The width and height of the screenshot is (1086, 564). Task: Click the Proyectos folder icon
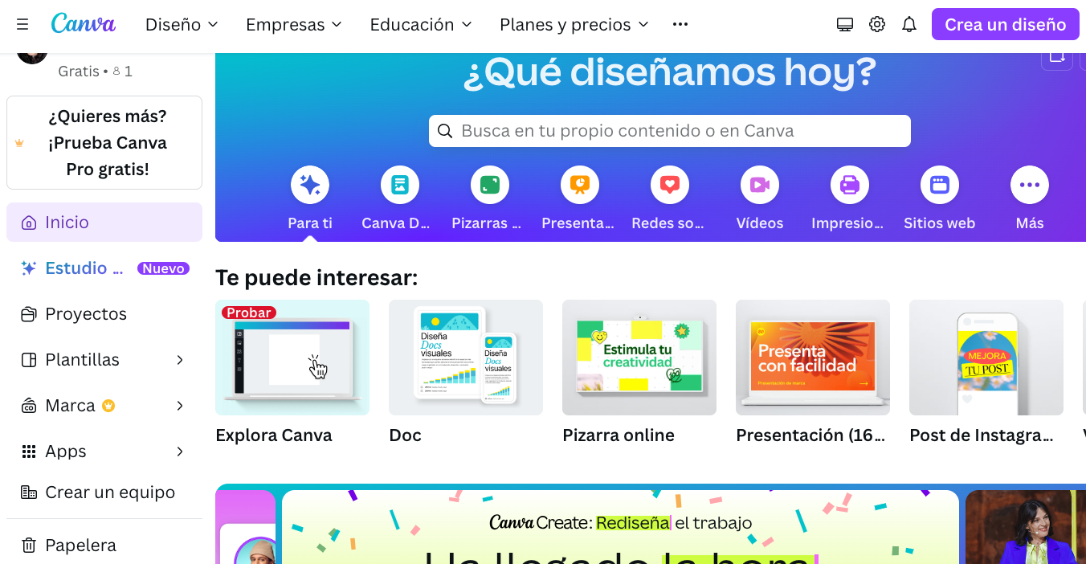29,314
